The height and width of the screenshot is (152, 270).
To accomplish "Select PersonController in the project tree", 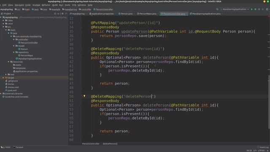I will pos(29,43).
